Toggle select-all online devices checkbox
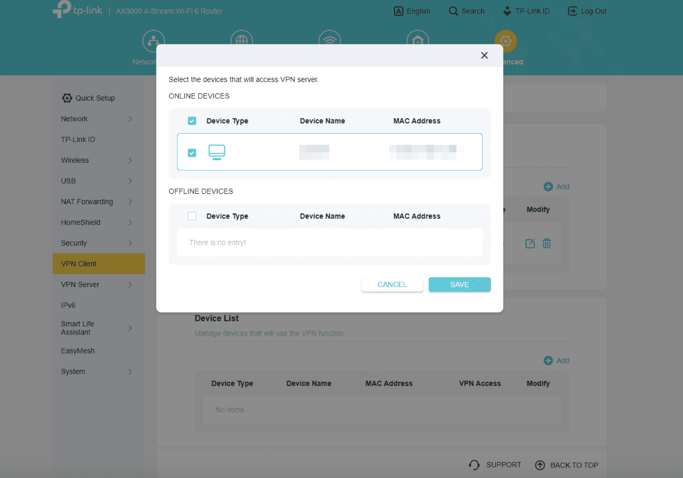The height and width of the screenshot is (478, 683). coord(192,121)
